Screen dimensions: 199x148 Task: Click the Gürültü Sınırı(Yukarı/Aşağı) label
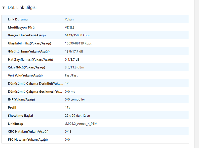point(29,52)
